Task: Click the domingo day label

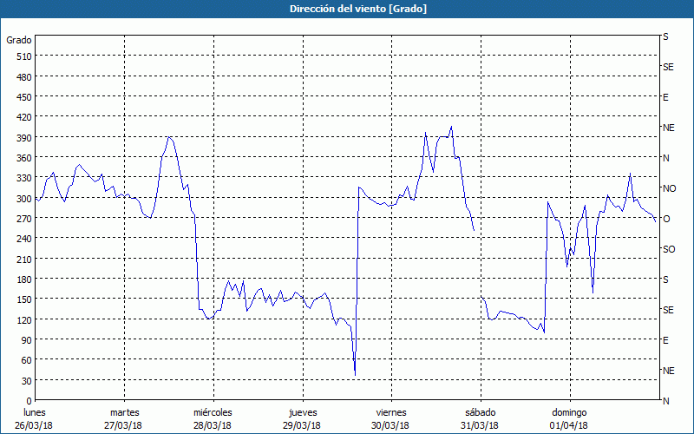Action: [568, 412]
